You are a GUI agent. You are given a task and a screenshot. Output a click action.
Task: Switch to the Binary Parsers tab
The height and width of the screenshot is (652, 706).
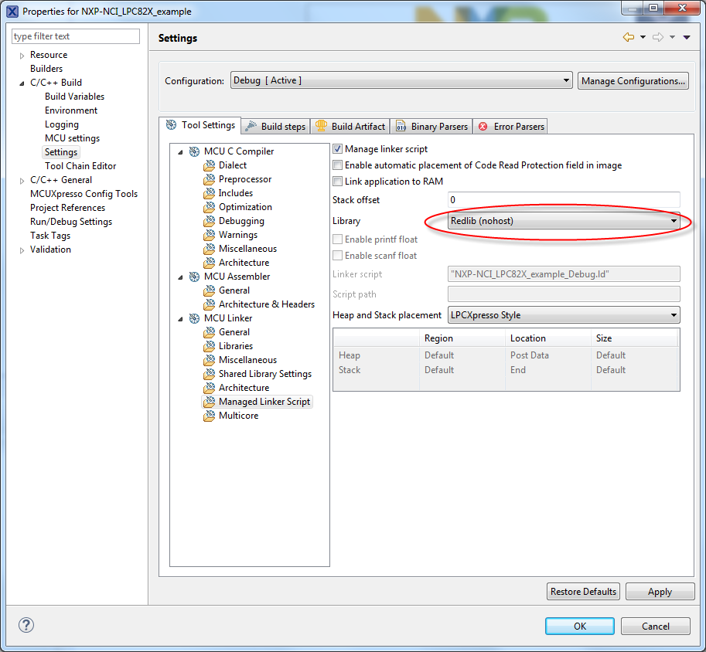pos(431,127)
